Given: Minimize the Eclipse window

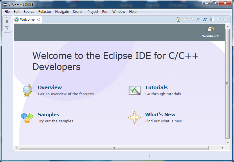Looking at the screenshot, I should (206, 3).
